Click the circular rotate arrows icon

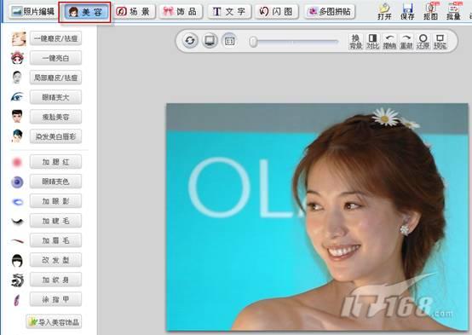190,41
